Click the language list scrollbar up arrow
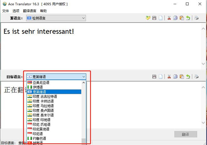This screenshot has height=145, width=207. point(83,83)
